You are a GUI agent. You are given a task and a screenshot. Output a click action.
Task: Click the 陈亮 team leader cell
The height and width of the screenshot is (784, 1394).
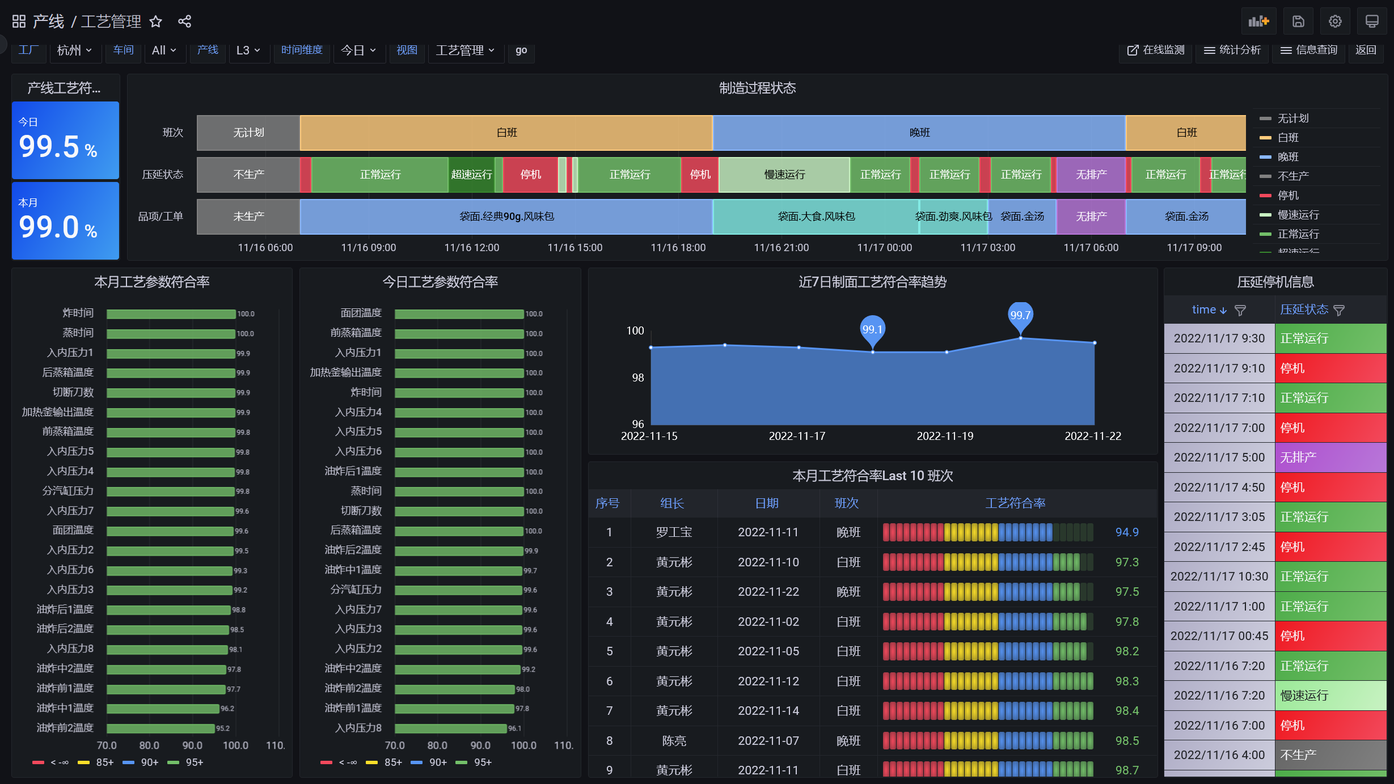pyautogui.click(x=674, y=741)
